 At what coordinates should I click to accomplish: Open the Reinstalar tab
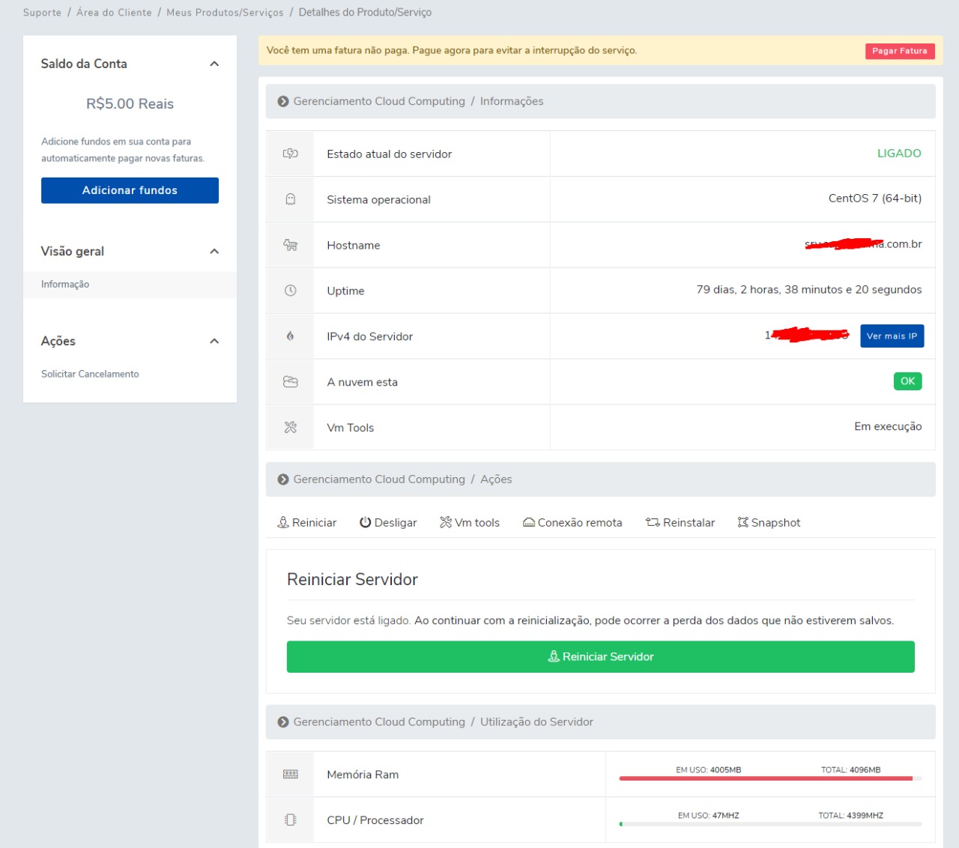[680, 523]
